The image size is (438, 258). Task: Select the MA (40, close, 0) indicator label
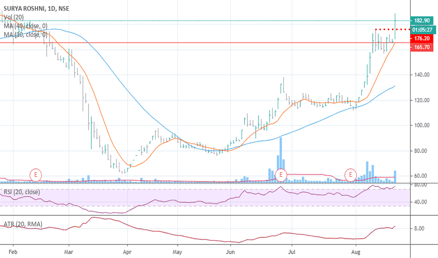[25, 26]
